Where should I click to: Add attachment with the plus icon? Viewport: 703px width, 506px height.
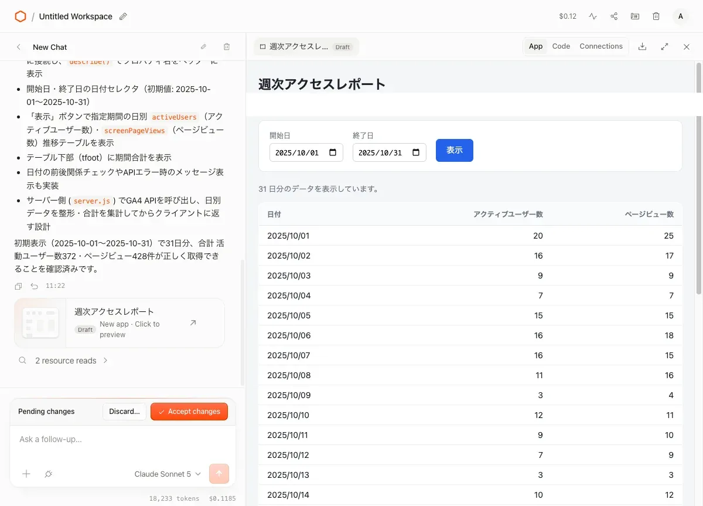tap(26, 474)
